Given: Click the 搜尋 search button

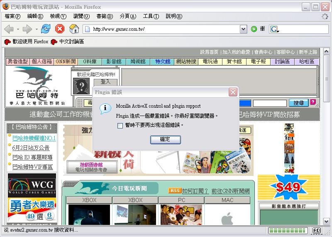Looking at the screenshot, I should (x=298, y=103).
